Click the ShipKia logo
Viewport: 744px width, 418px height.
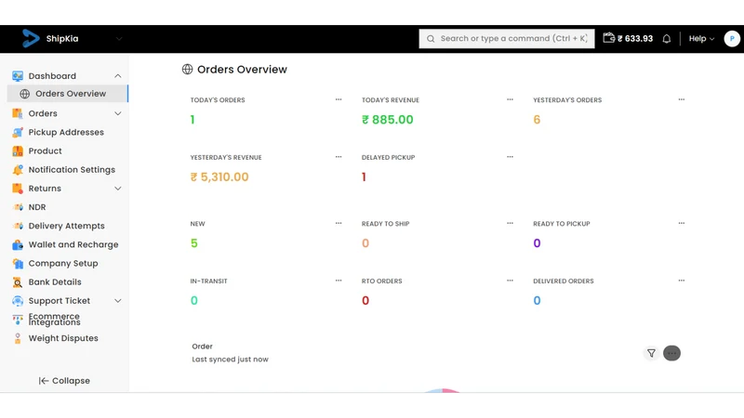(x=31, y=38)
